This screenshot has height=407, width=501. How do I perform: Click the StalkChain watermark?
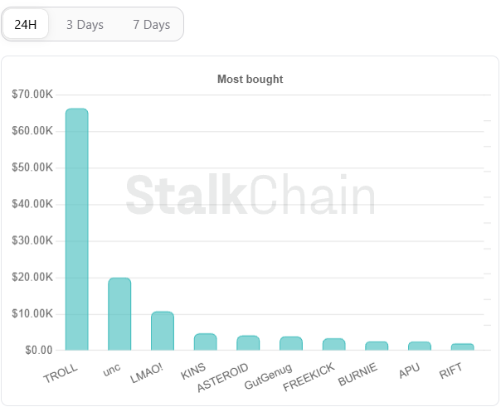coord(250,195)
